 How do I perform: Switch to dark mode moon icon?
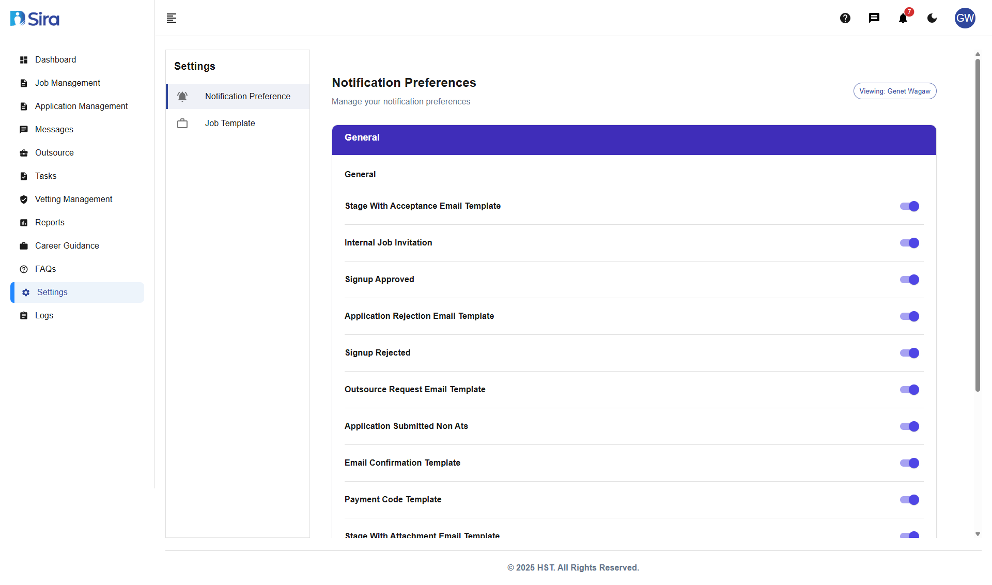[932, 18]
